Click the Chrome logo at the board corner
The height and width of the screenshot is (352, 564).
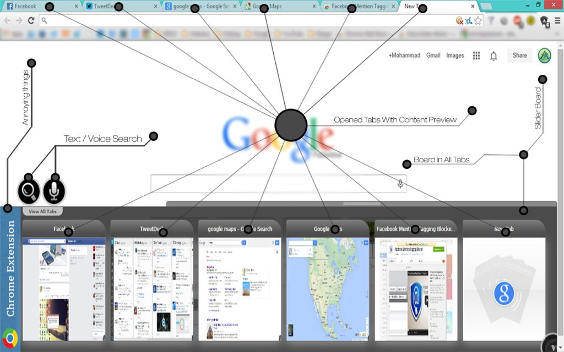[x=10, y=338]
